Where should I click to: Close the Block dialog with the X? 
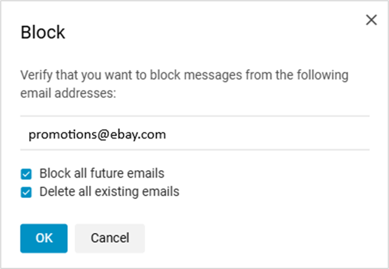[x=371, y=20]
